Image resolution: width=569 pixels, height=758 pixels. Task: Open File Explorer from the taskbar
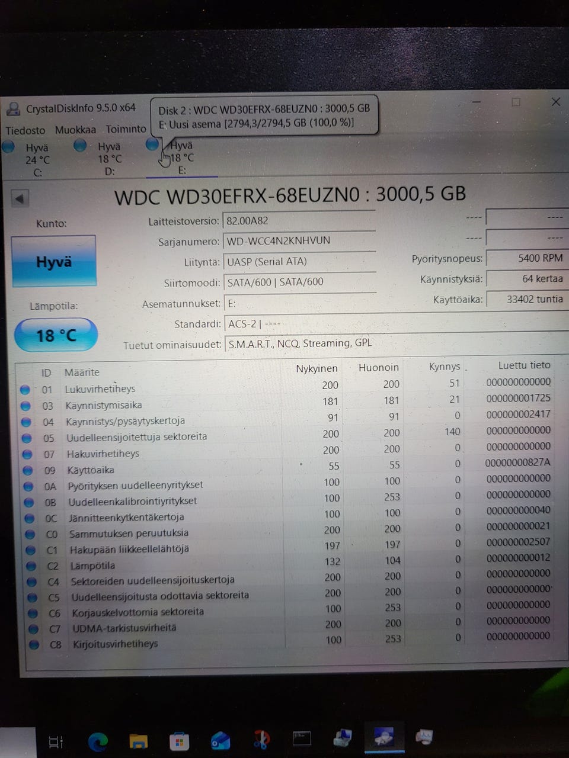139,741
